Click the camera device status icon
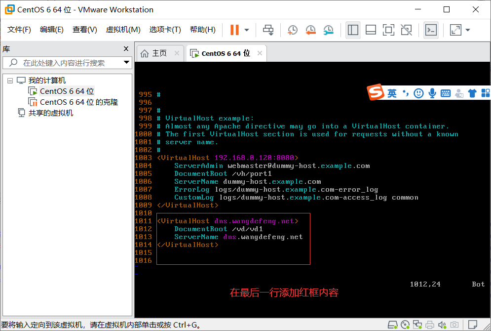Viewport: 491px width, 331px height. click(x=454, y=325)
